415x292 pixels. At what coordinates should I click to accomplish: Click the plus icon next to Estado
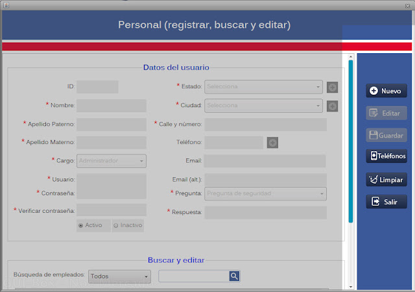coord(332,87)
